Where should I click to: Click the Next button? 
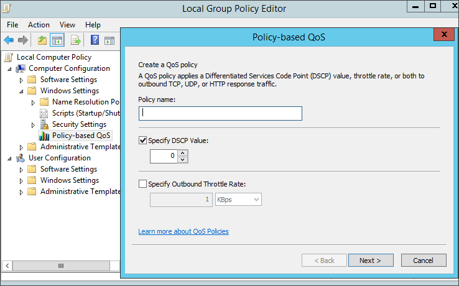click(x=370, y=261)
